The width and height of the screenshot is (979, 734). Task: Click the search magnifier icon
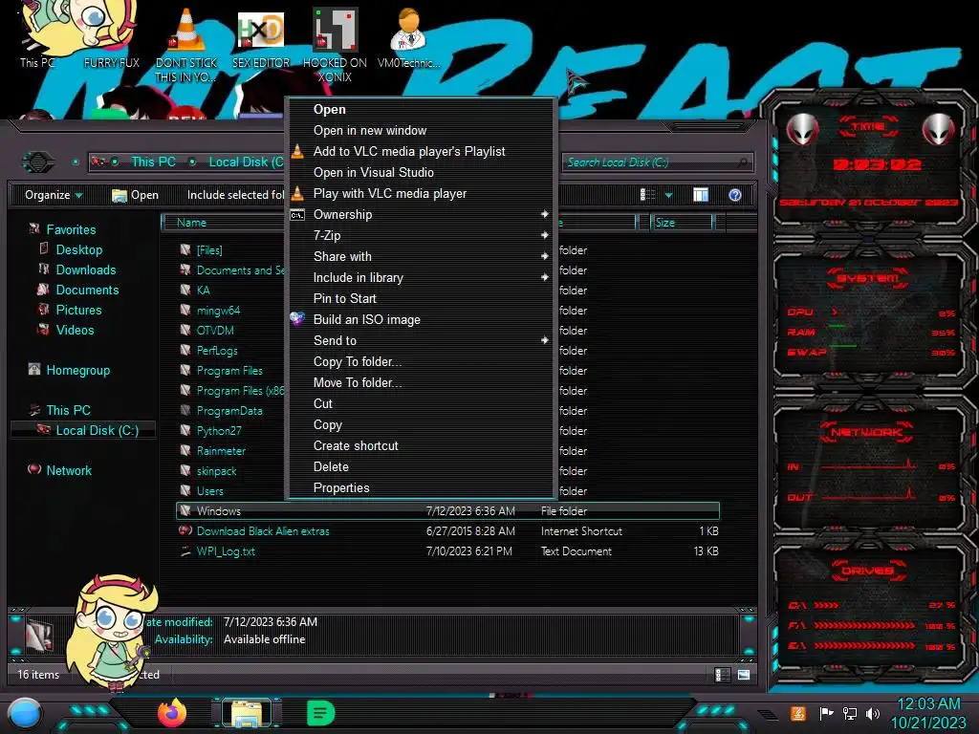tap(742, 162)
